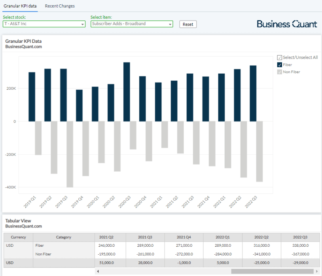Click the -272,000.0 Non Fiber cell
Screen dimensions: 322x276
pyautogui.click(x=184, y=254)
